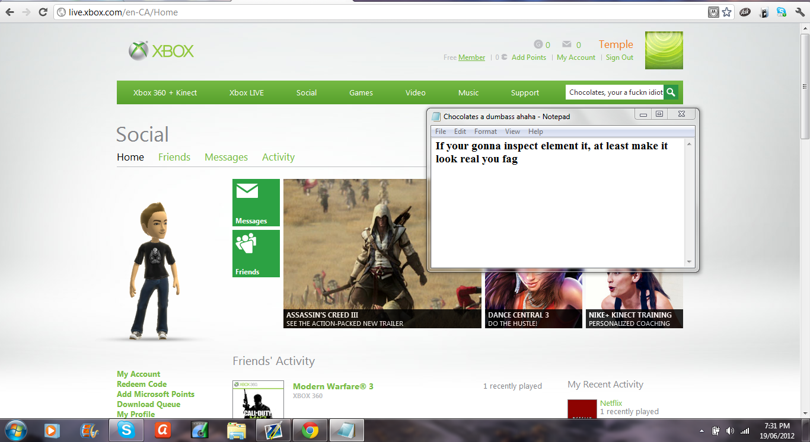Select the Home tab under Social

coord(130,157)
